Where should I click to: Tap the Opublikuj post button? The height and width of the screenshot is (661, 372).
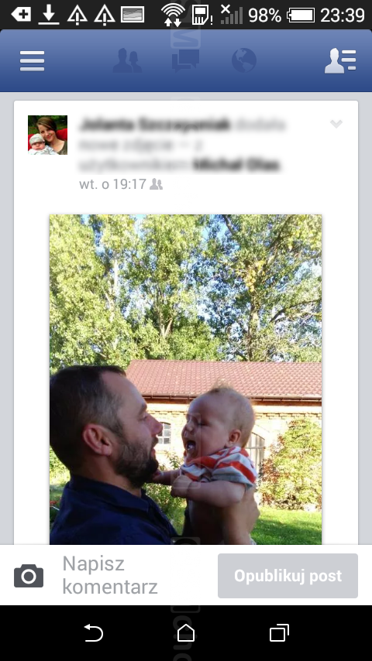point(288,576)
